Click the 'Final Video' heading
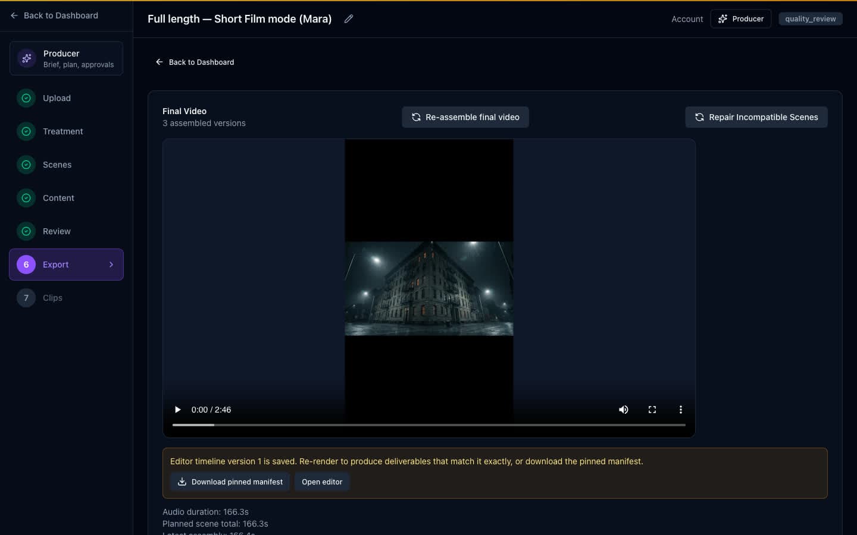 click(x=184, y=111)
